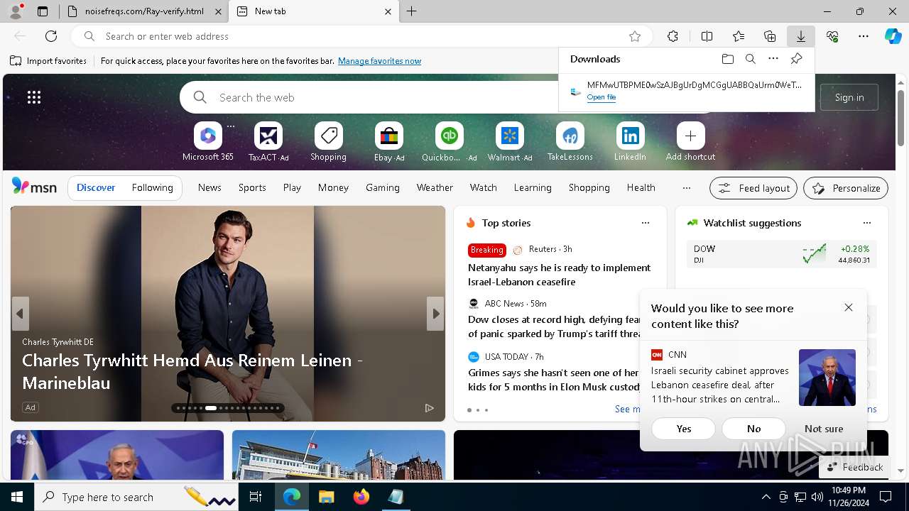Show previous carousel slide arrow
The width and height of the screenshot is (909, 511).
20,314
